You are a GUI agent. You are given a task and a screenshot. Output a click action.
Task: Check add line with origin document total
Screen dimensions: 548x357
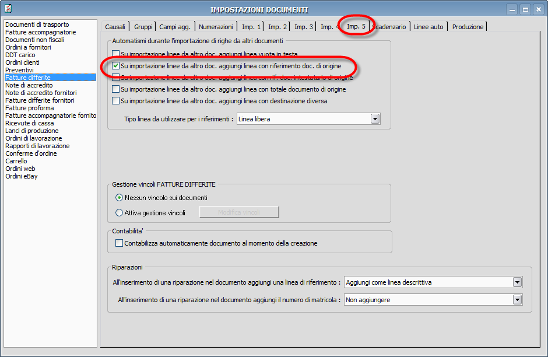115,89
